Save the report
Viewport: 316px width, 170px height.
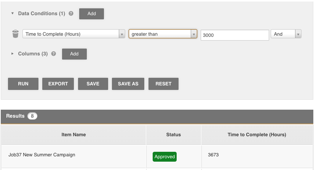click(x=93, y=84)
